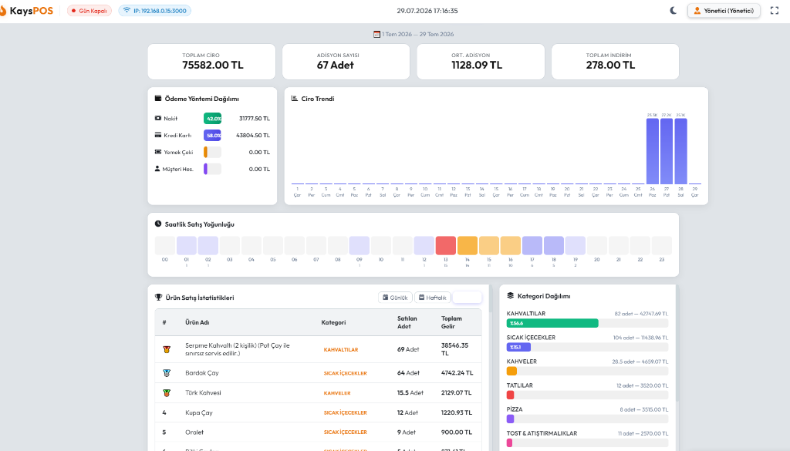Click SICAK İÇECEKLER tag on Kupa Çay row
790x451 pixels.
tap(345, 412)
